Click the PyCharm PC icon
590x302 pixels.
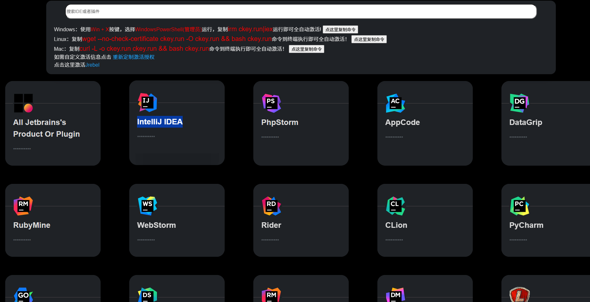520,206
